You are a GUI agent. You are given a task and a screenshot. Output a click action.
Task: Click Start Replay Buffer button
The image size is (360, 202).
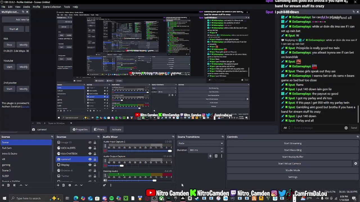(x=292, y=157)
